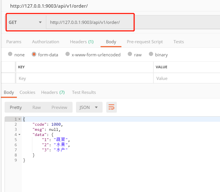Image resolution: width=220 pixels, height=192 pixels.
Task: Open the response Cookies tab
Action: [27, 92]
